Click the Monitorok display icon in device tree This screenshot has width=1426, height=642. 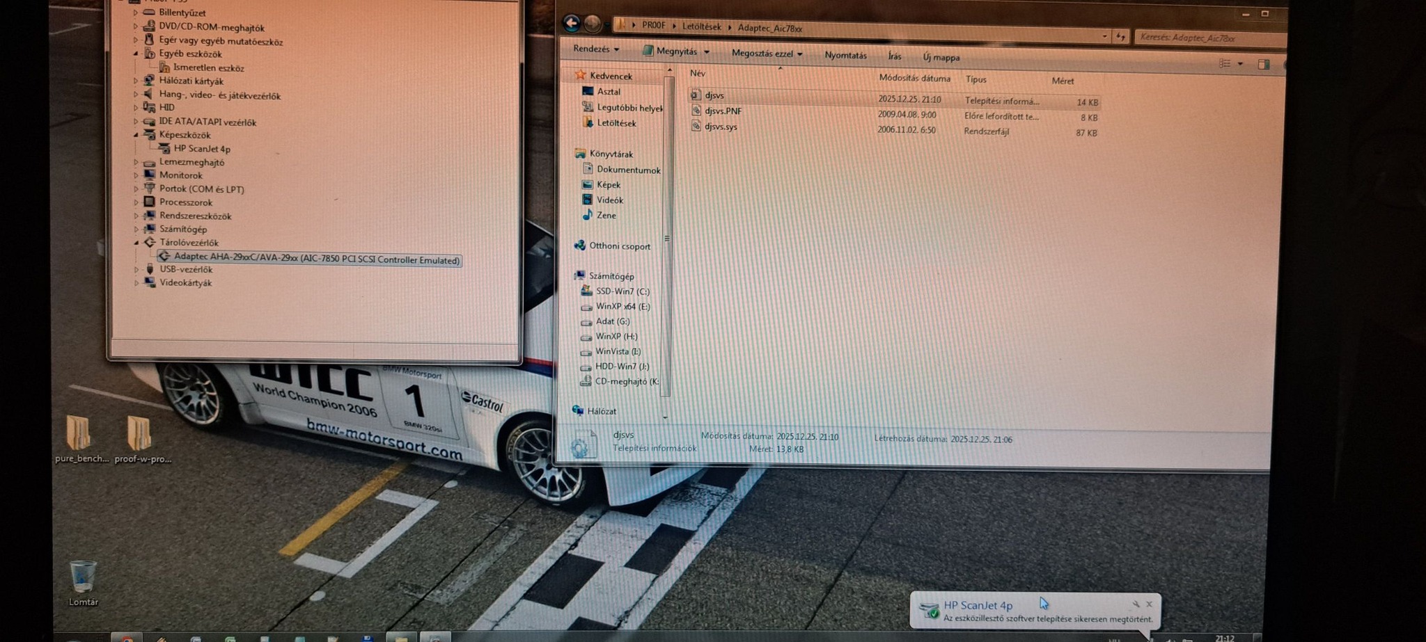149,175
